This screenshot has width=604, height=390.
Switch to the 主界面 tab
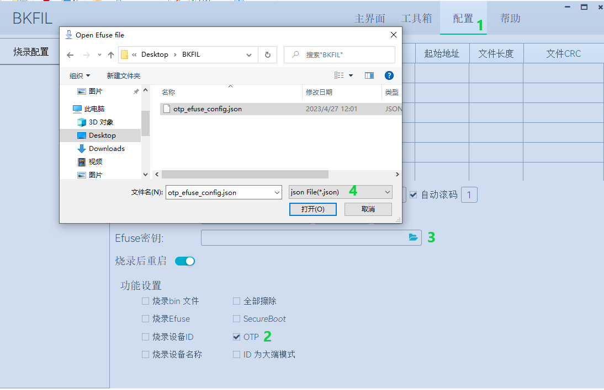click(x=369, y=18)
